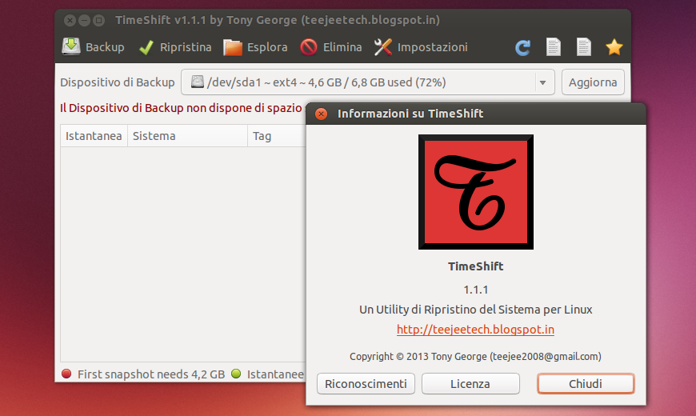Click the 'Dispositivo di Backup' label
The width and height of the screenshot is (696, 416).
(118, 82)
